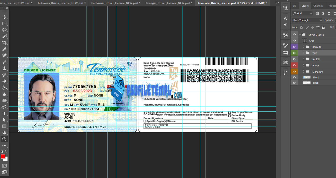Select the Move tool

pyautogui.click(x=4, y=17)
